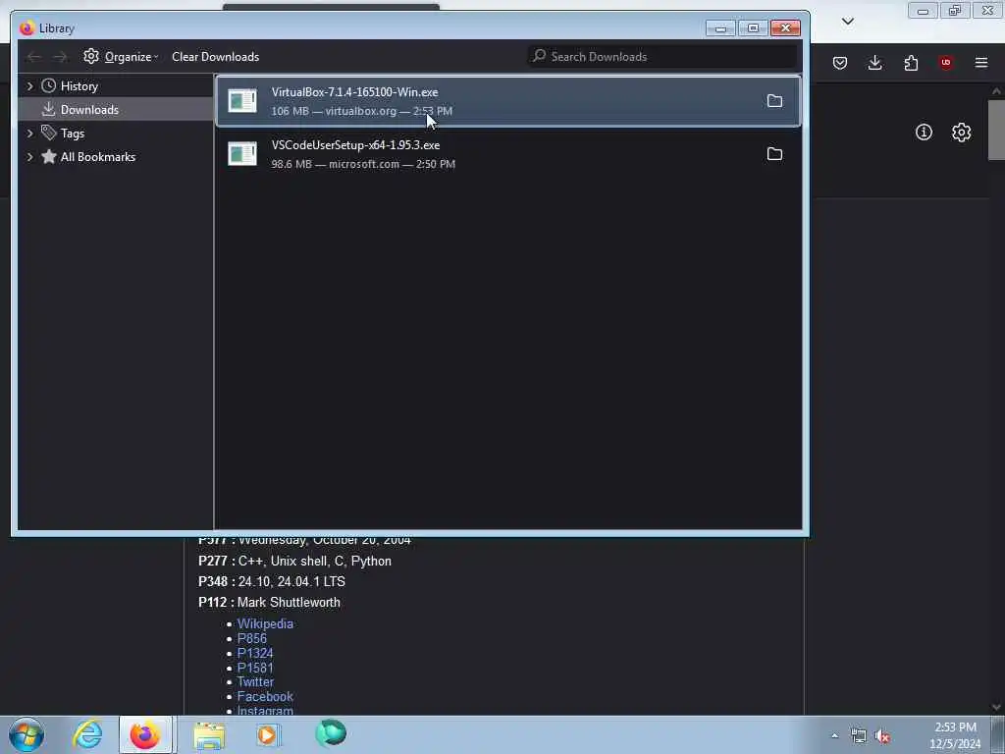The height and width of the screenshot is (754, 1005).
Task: Select History in the Library sidebar
Action: click(x=79, y=86)
